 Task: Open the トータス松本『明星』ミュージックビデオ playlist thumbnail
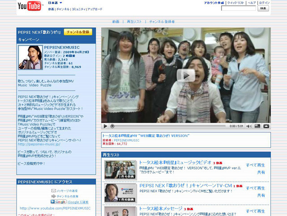[121, 170]
